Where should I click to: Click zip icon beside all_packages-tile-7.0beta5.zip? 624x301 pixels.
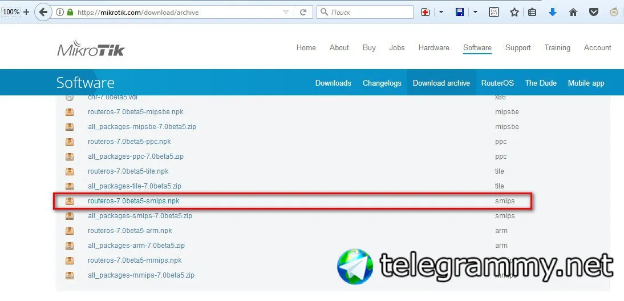point(70,186)
